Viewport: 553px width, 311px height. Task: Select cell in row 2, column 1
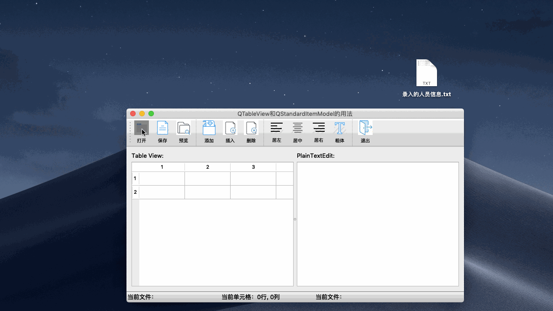click(x=162, y=192)
